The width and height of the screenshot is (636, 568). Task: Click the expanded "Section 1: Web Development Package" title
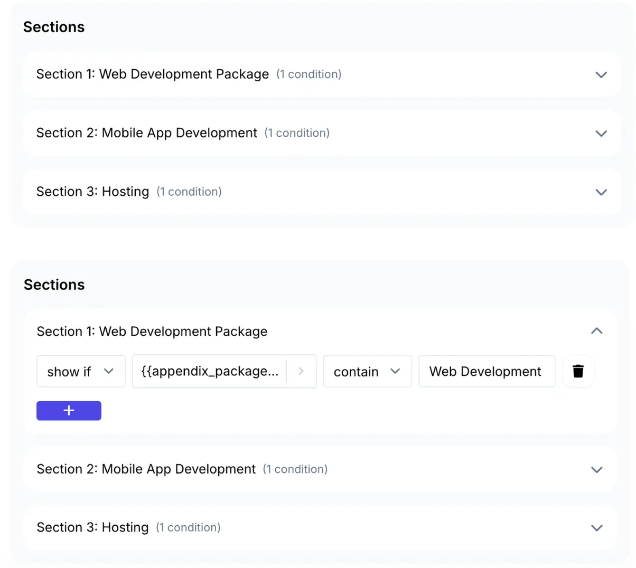[x=152, y=332]
